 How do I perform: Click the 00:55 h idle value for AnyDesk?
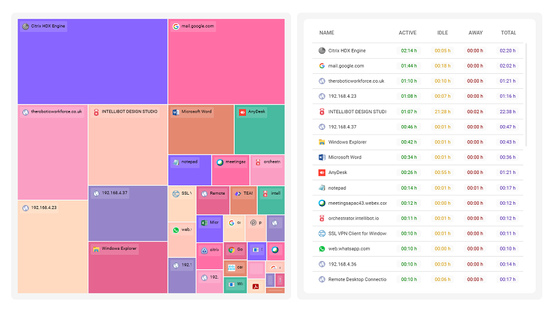pyautogui.click(x=442, y=172)
